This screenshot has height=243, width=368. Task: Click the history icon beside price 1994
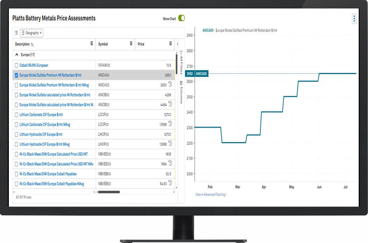coord(170,163)
